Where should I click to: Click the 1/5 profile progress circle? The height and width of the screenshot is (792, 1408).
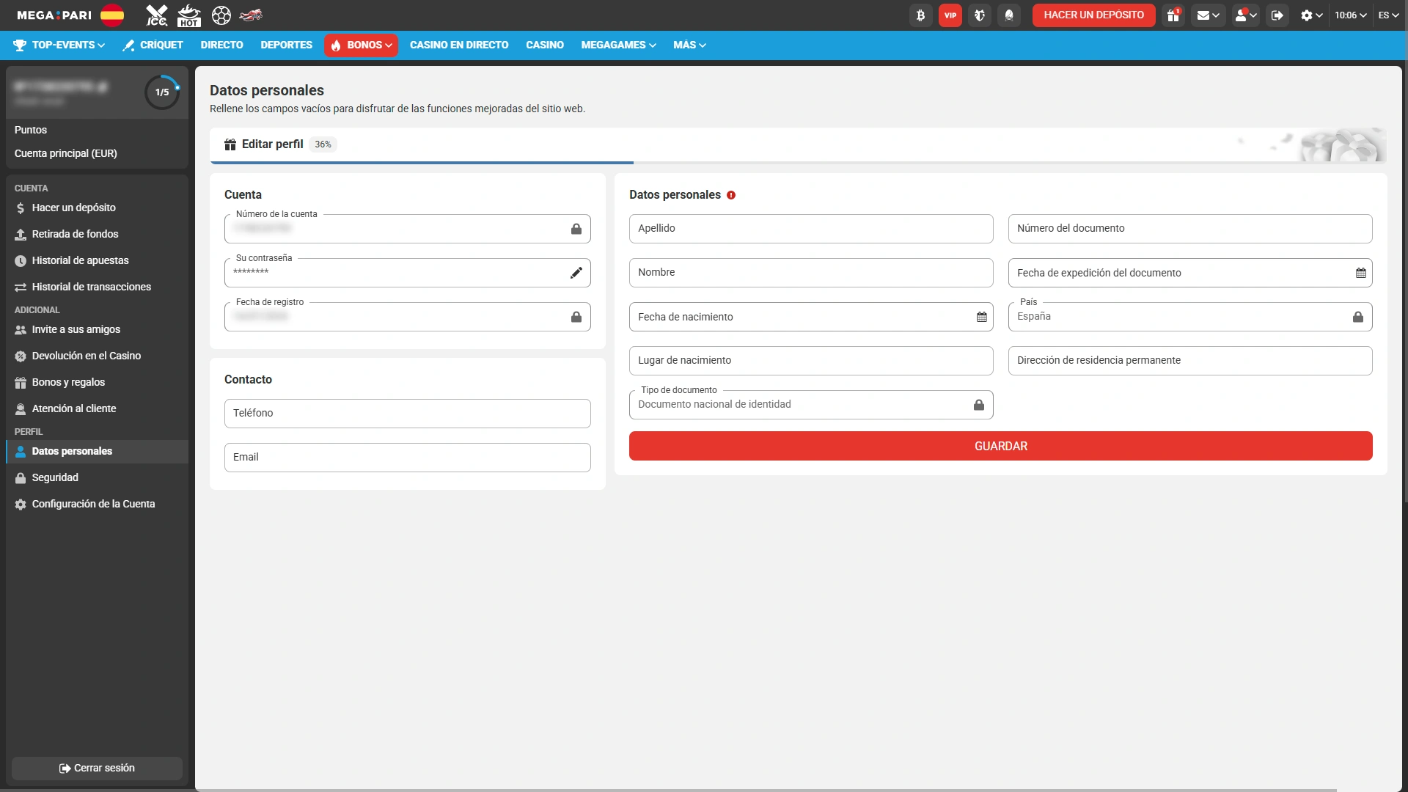tap(162, 92)
